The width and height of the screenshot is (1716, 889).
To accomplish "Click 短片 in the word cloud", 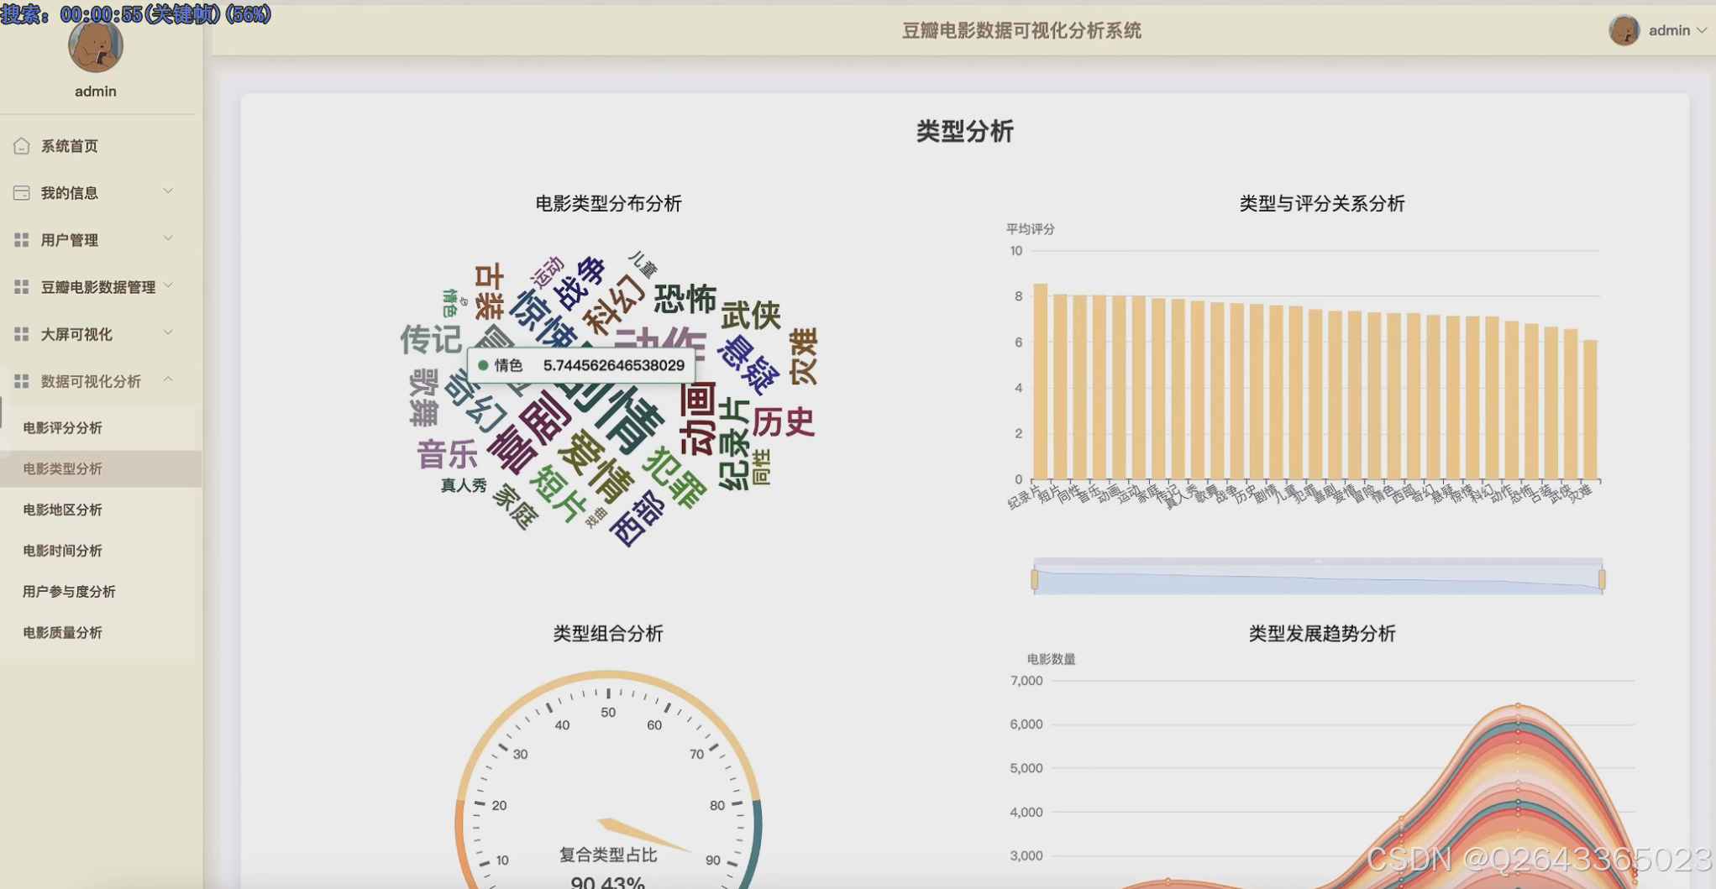I will [x=558, y=495].
